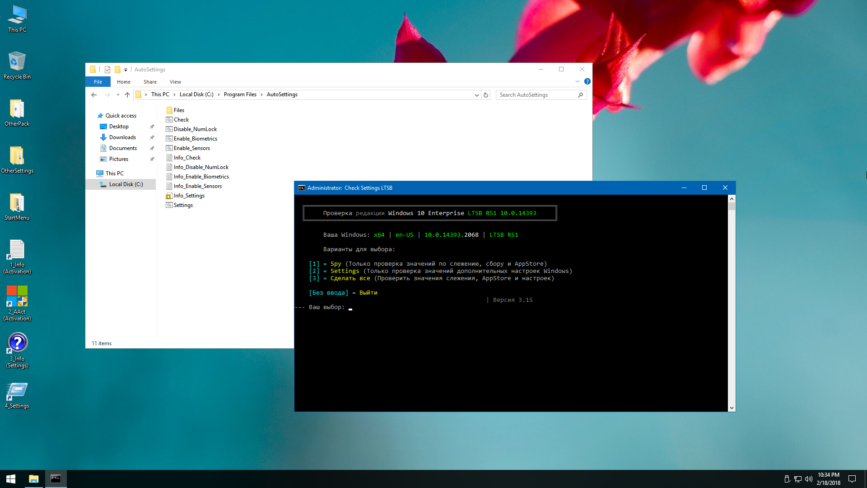Open the address bar history dropdown

click(x=476, y=95)
